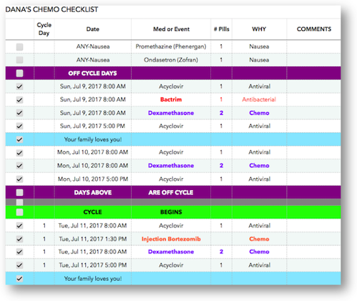Image resolution: width=357 pixels, height=301 pixels.
Task: Select the COMMENTS column header
Action: click(314, 29)
